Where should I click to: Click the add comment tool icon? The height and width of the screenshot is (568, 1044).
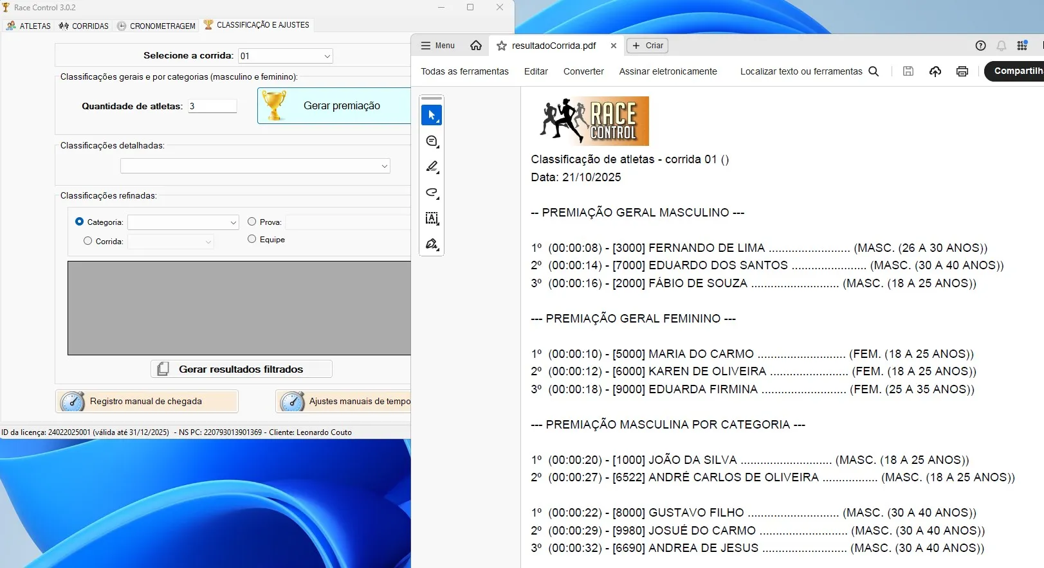pyautogui.click(x=432, y=141)
